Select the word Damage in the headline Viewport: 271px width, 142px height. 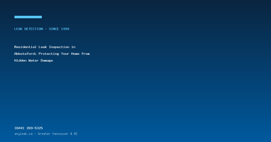47,60
